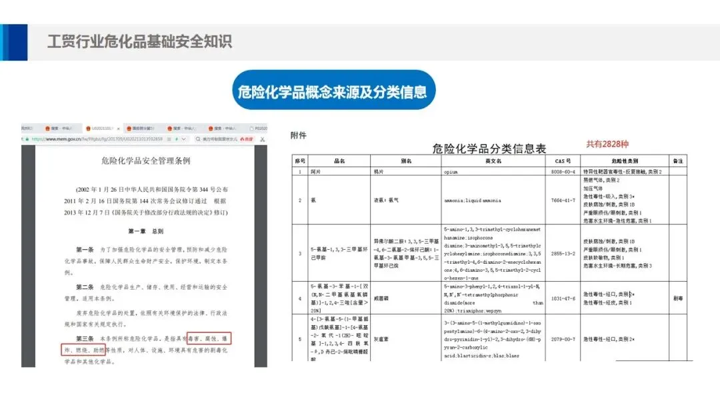This screenshot has height=405, width=720.
Task: Click the 第三条 article label
Action: [x=85, y=338]
